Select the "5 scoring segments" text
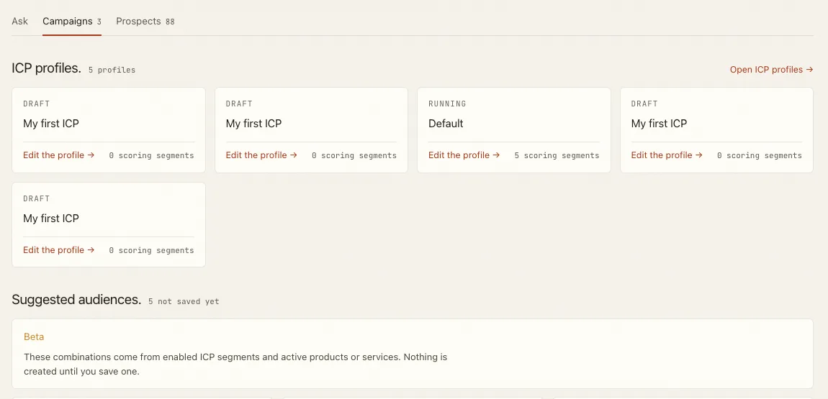 coord(557,155)
